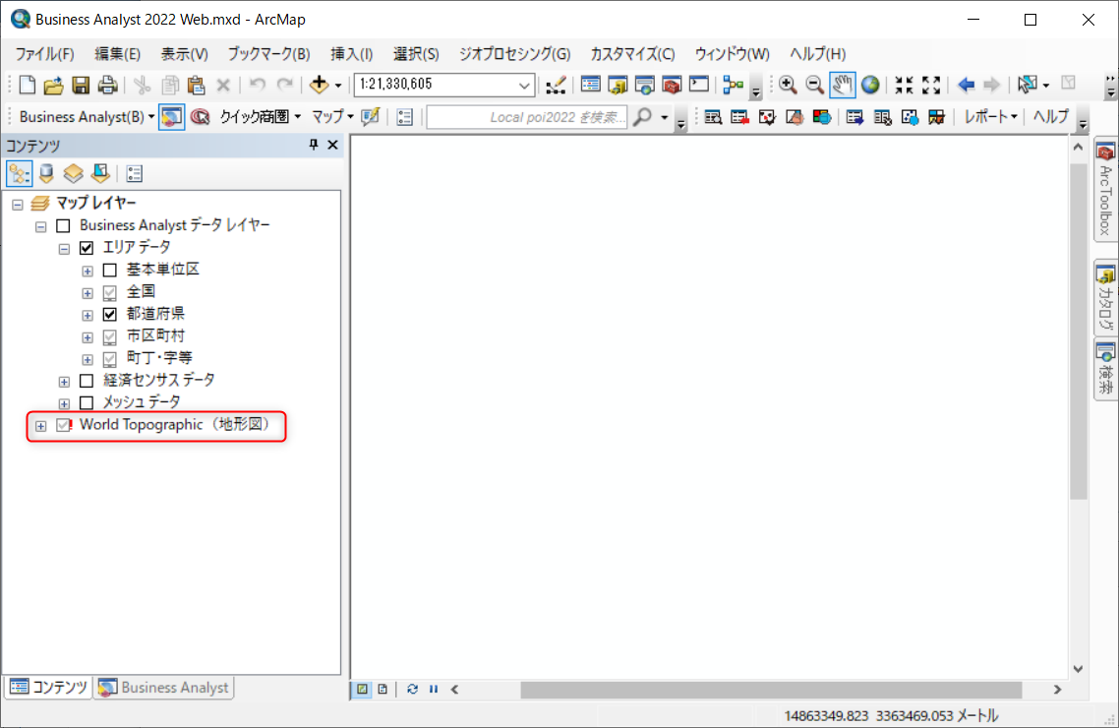The width and height of the screenshot is (1119, 728).
Task: Switch to List By Visibility
Action: click(74, 173)
